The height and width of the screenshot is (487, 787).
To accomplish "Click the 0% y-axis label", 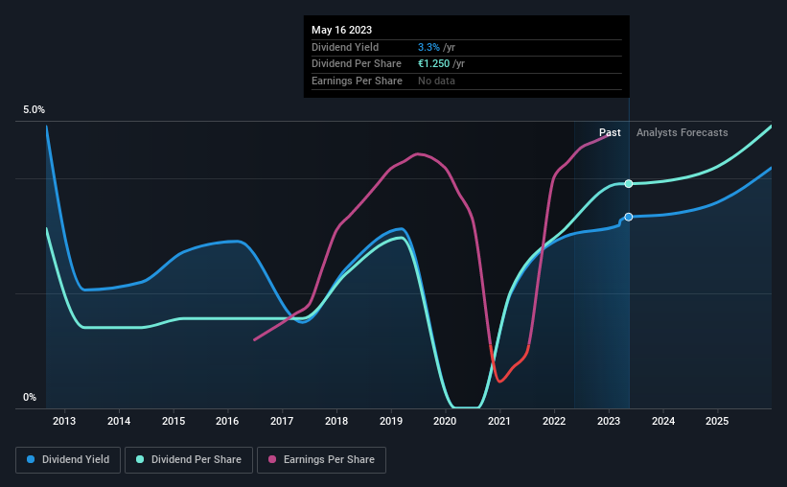I will point(30,397).
